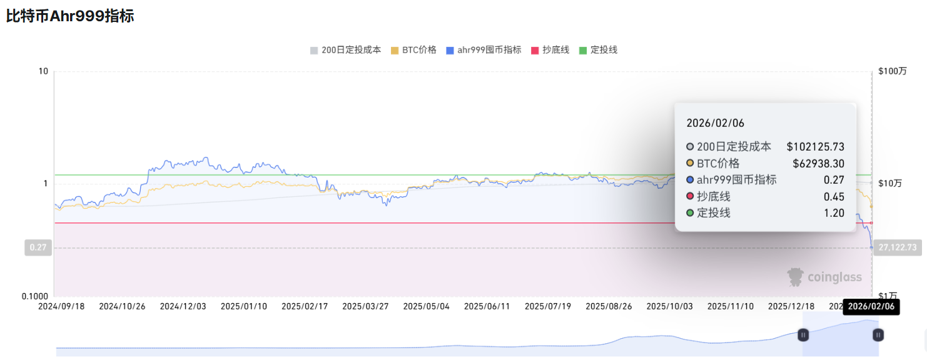The image size is (927, 360).
Task: Click the coinglass watermark logo
Action: point(824,277)
